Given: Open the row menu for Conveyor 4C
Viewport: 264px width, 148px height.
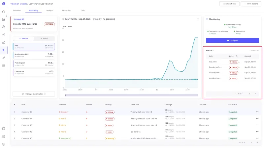Looking at the screenshot, I should [x=257, y=125].
